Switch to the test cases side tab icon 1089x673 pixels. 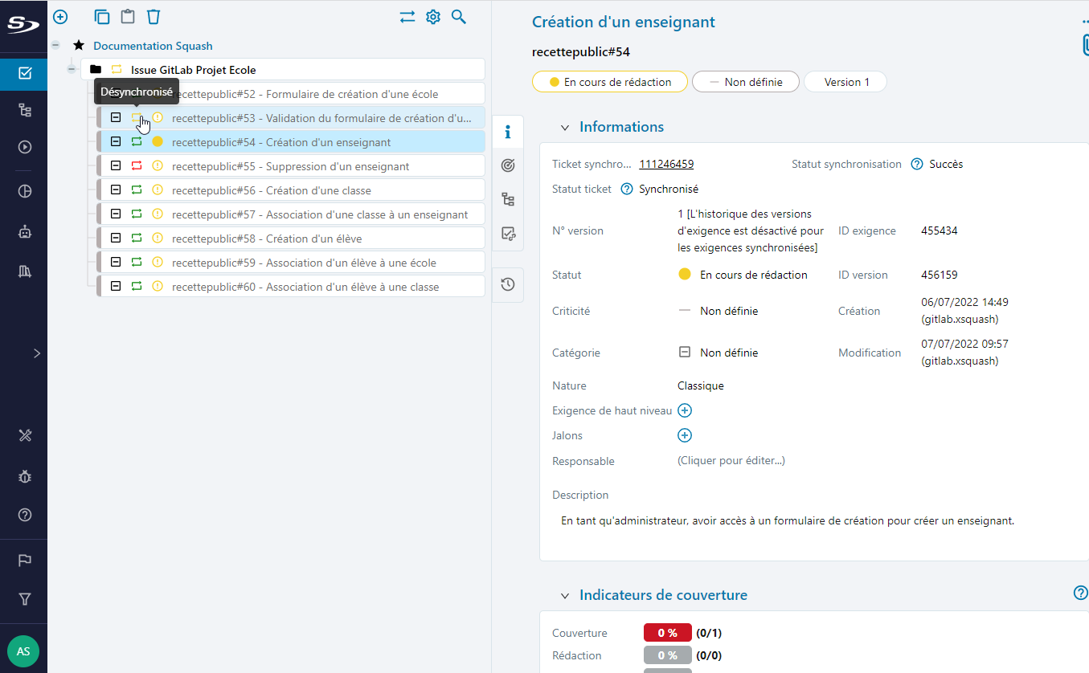tap(507, 234)
